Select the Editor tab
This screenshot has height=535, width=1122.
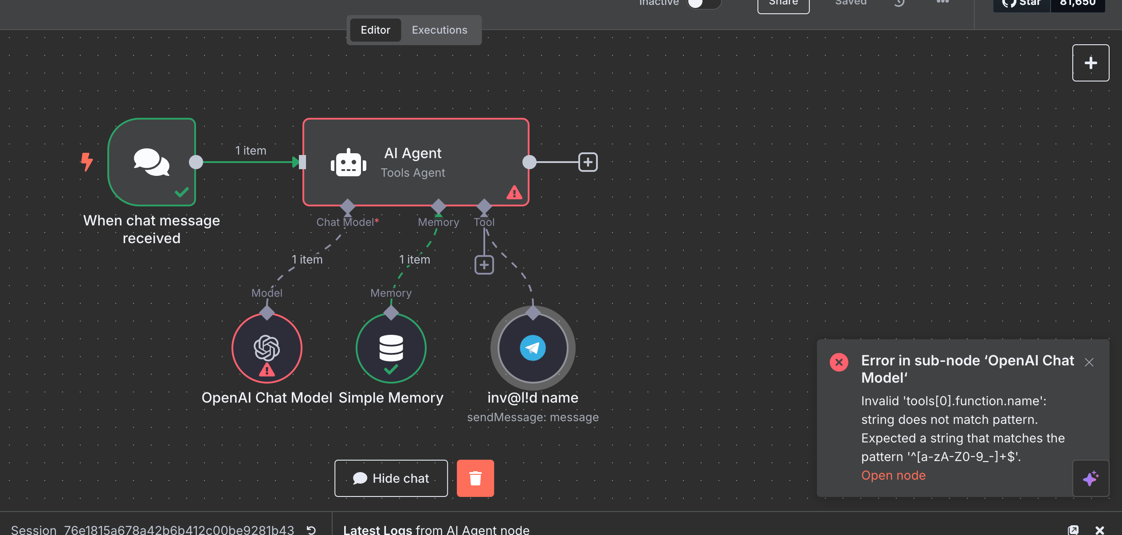tap(375, 30)
